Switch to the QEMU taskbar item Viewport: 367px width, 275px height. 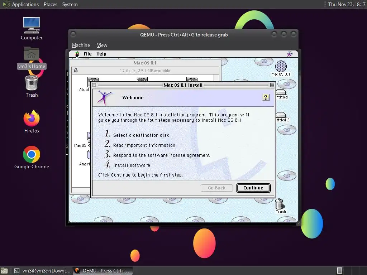coord(103,271)
